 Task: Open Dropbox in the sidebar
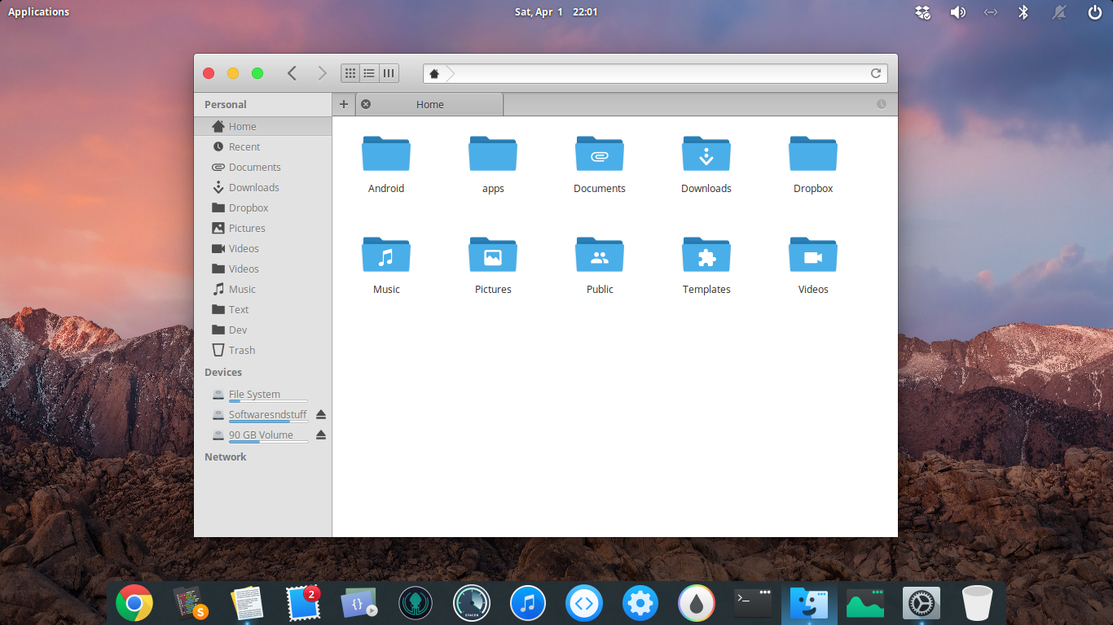point(262,208)
